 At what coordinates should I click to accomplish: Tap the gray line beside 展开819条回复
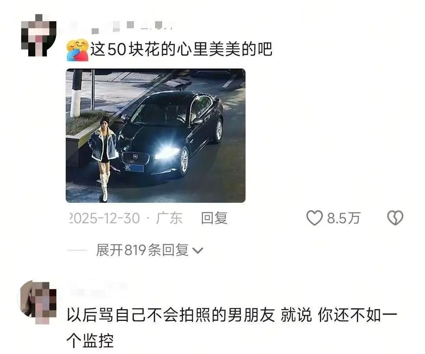point(77,250)
